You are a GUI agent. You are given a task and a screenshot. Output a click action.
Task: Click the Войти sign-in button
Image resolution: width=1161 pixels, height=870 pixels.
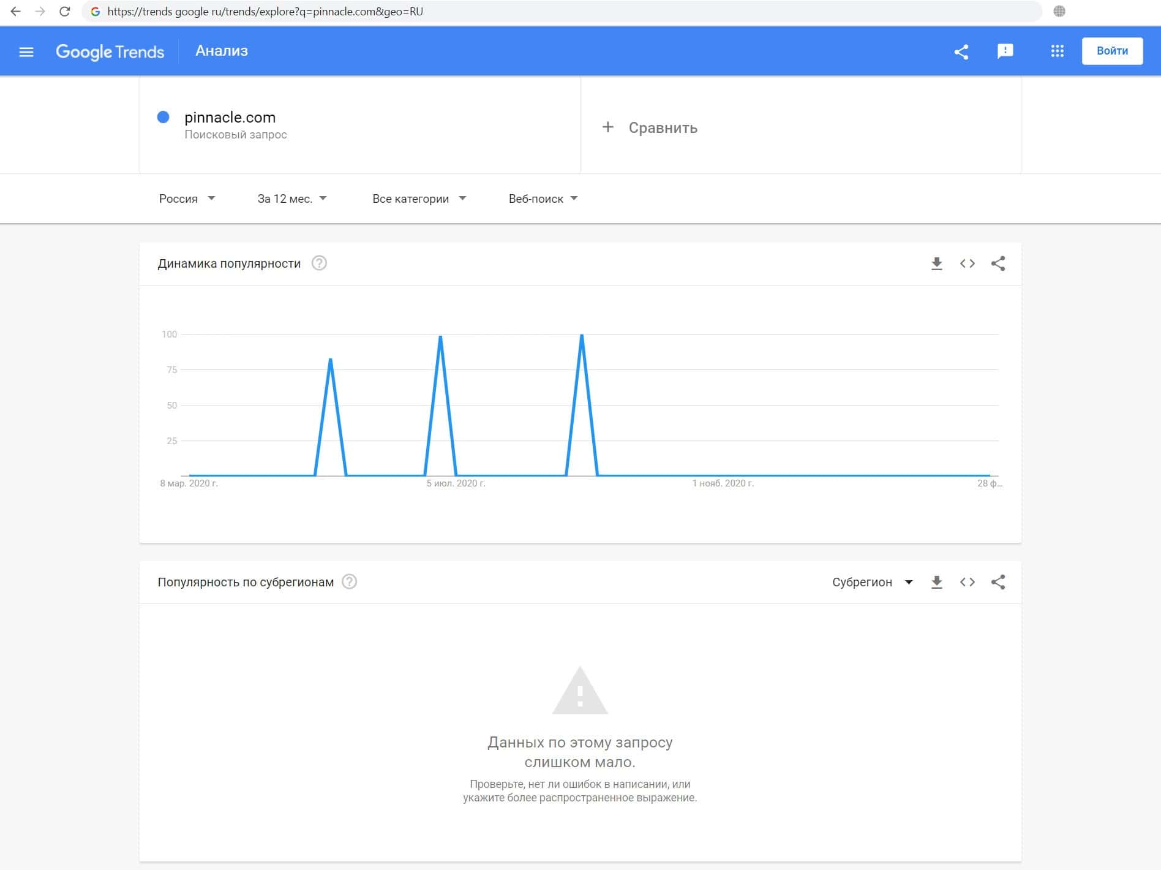click(1112, 51)
